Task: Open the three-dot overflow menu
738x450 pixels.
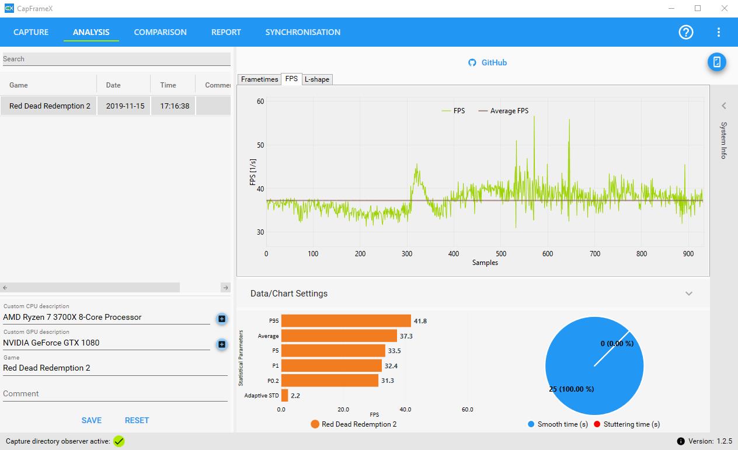Action: [719, 32]
